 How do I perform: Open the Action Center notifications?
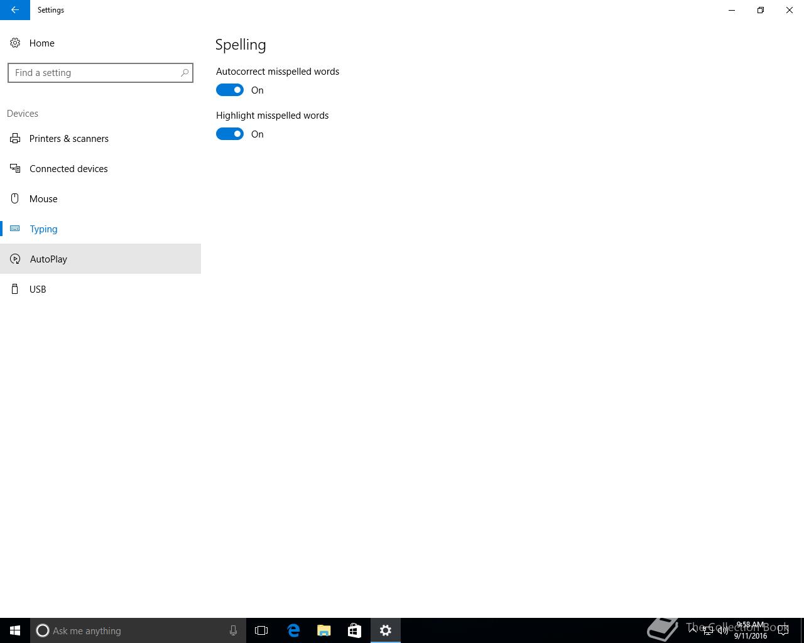tap(783, 630)
